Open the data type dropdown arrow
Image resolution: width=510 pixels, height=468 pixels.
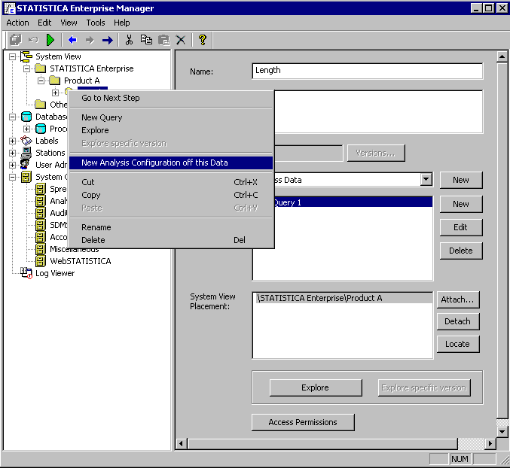point(426,180)
